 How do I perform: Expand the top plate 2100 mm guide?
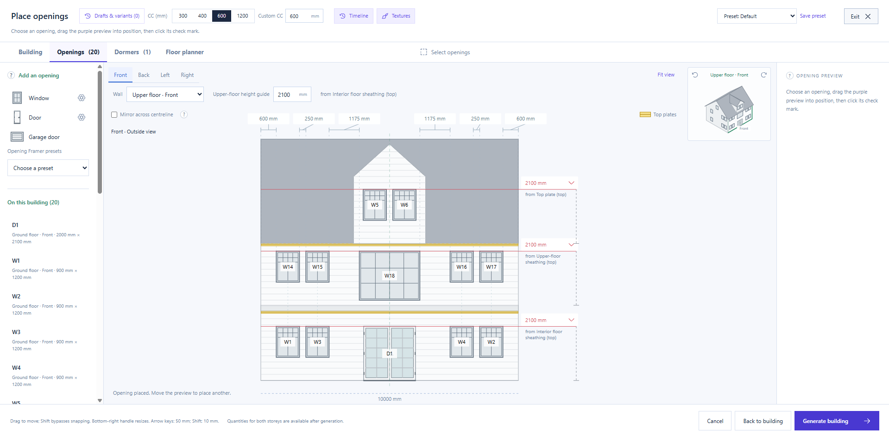(571, 183)
